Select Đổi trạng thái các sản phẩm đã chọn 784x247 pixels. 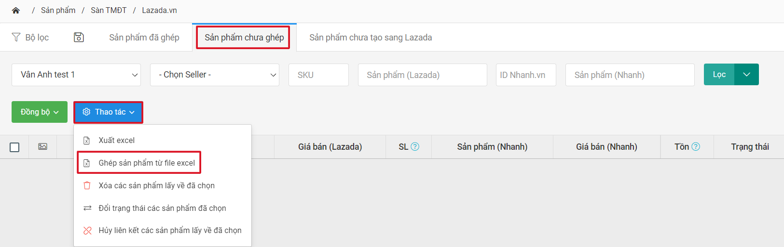162,208
